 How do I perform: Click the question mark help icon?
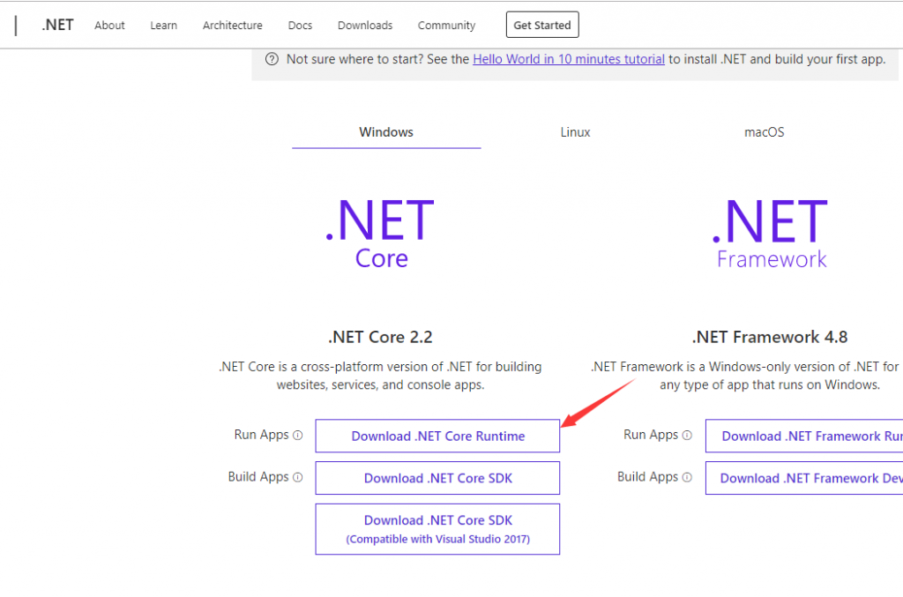272,59
